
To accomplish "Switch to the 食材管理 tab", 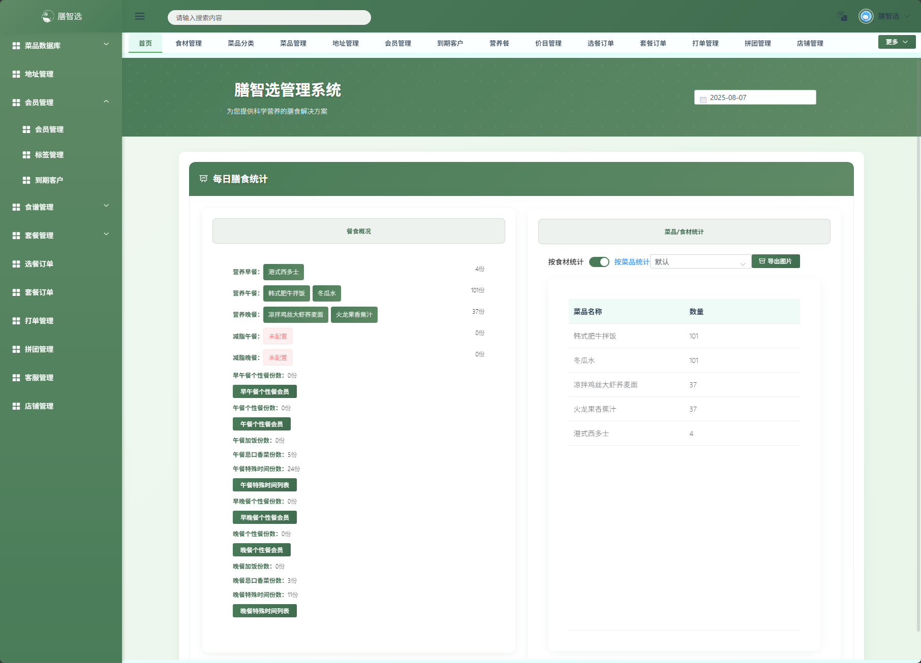I will click(189, 43).
